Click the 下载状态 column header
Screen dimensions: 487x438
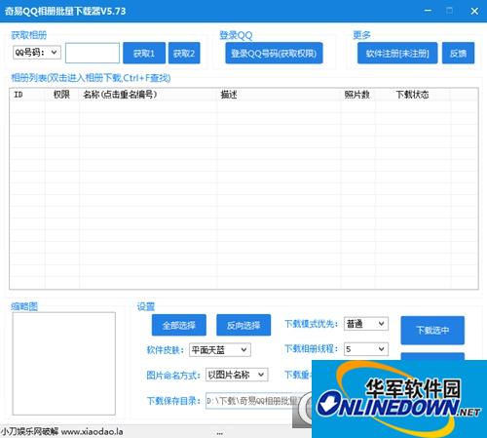pyautogui.click(x=412, y=95)
